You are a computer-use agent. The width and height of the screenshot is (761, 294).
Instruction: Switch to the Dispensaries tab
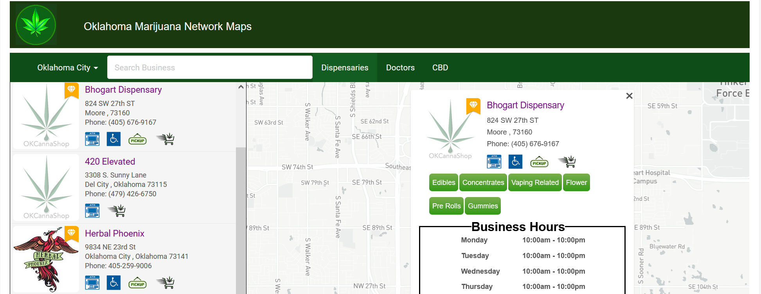tap(345, 68)
